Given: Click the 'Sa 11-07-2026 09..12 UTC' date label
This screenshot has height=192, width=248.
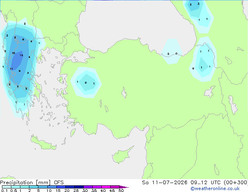Looking at the screenshot, I should click(182, 183).
